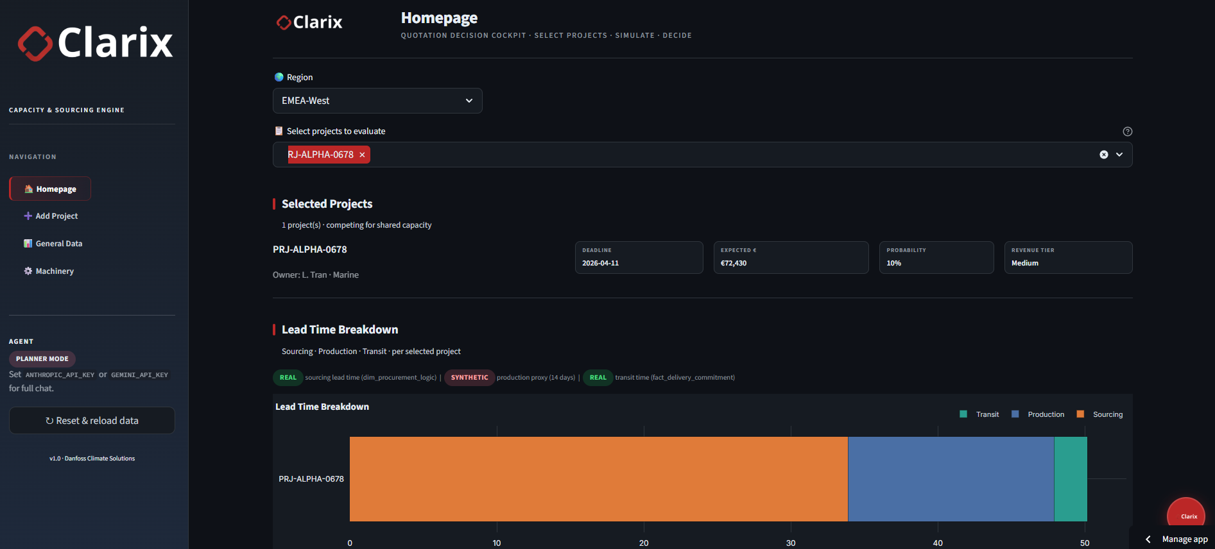Click the red SYNTHETIC badge

pyautogui.click(x=470, y=378)
